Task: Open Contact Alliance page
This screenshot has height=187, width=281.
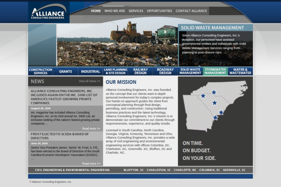Action: 191,11
